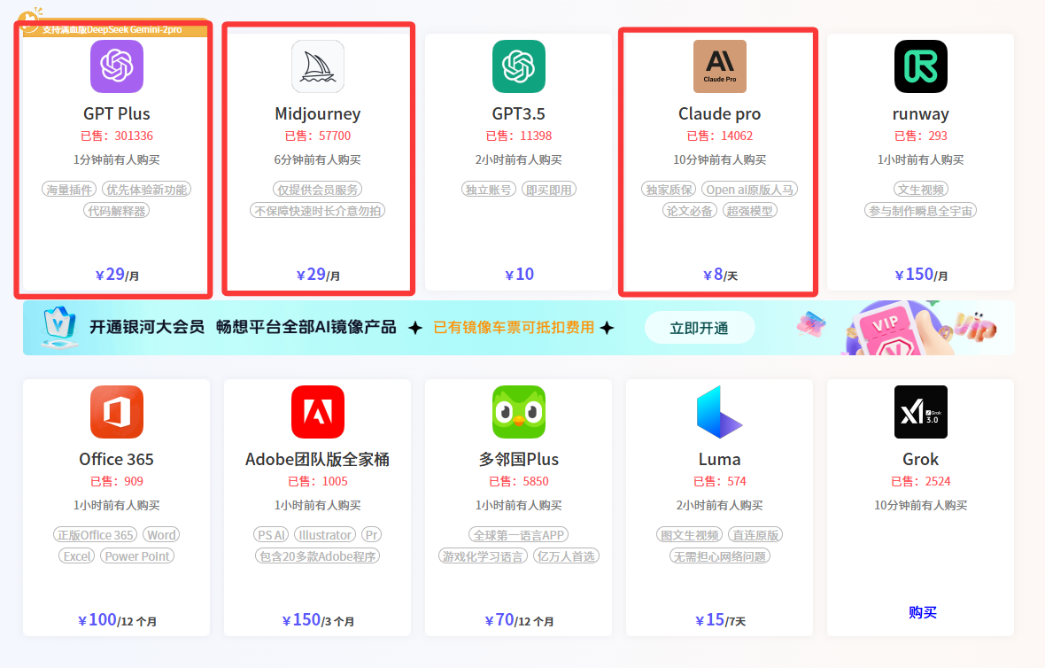Open the Claude pro product title
This screenshot has height=668, width=1045.
pyautogui.click(x=720, y=114)
